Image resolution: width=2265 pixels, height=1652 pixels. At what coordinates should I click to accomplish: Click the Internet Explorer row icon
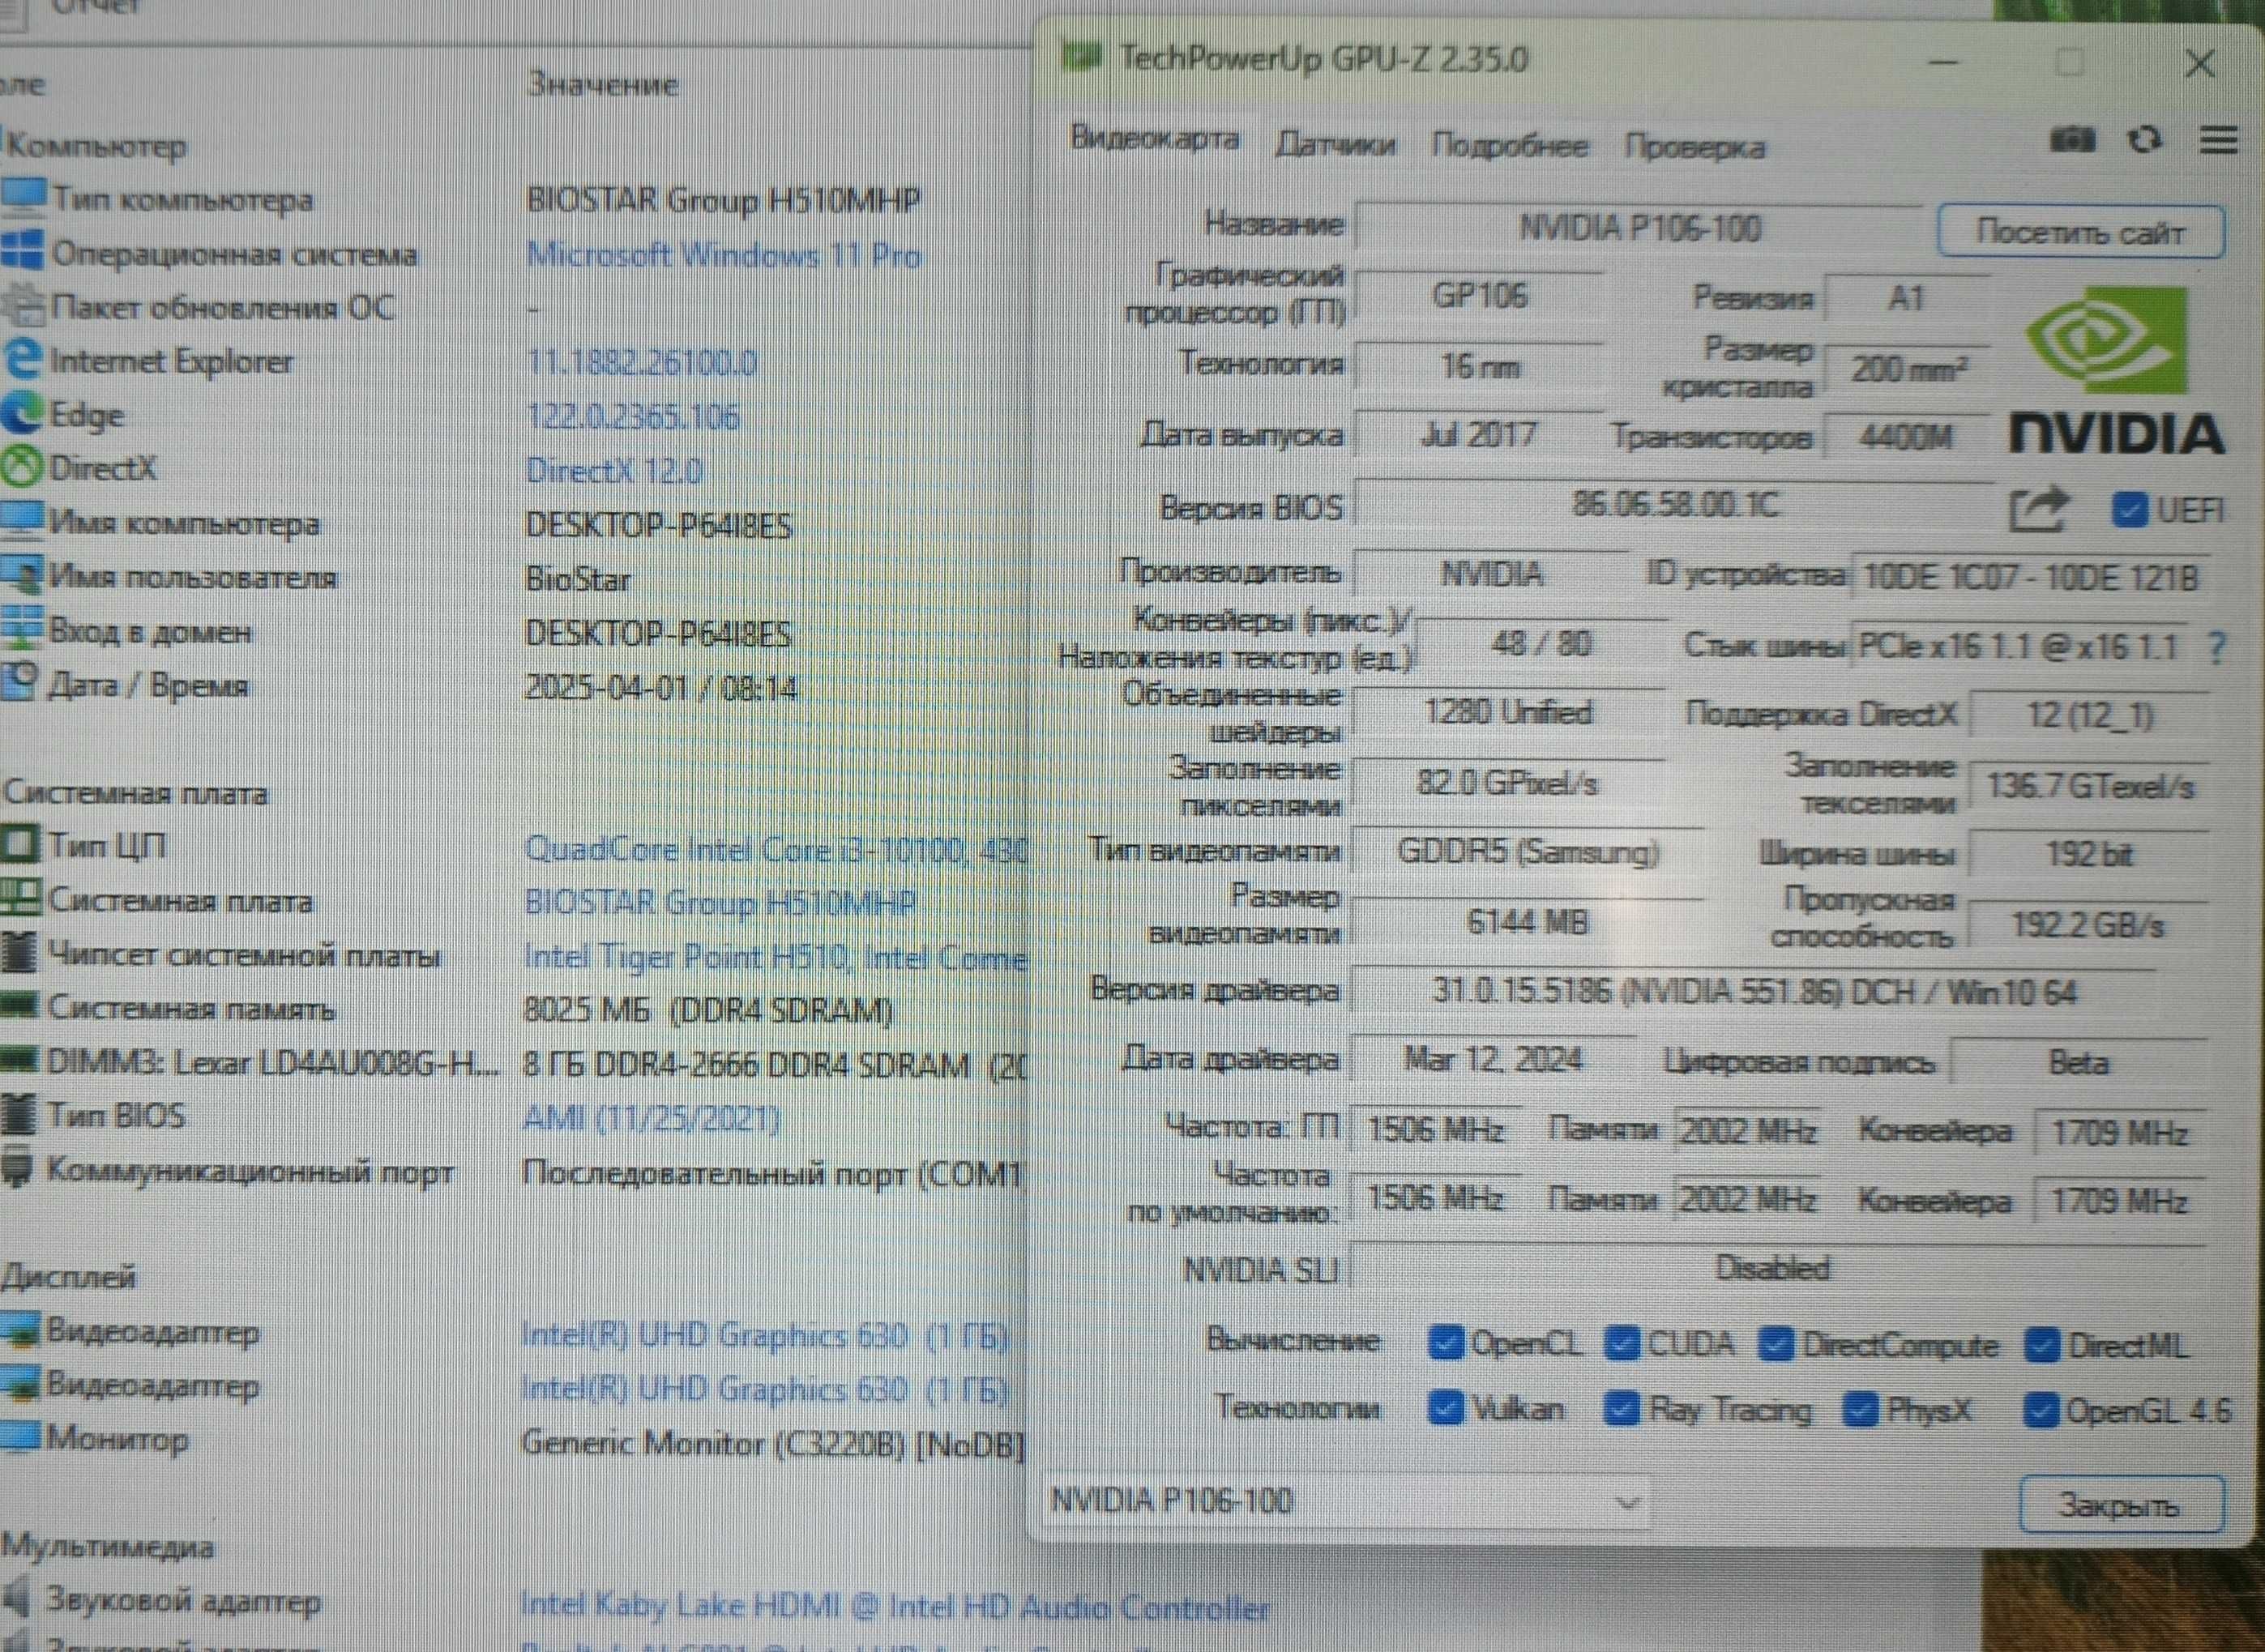tap(23, 358)
